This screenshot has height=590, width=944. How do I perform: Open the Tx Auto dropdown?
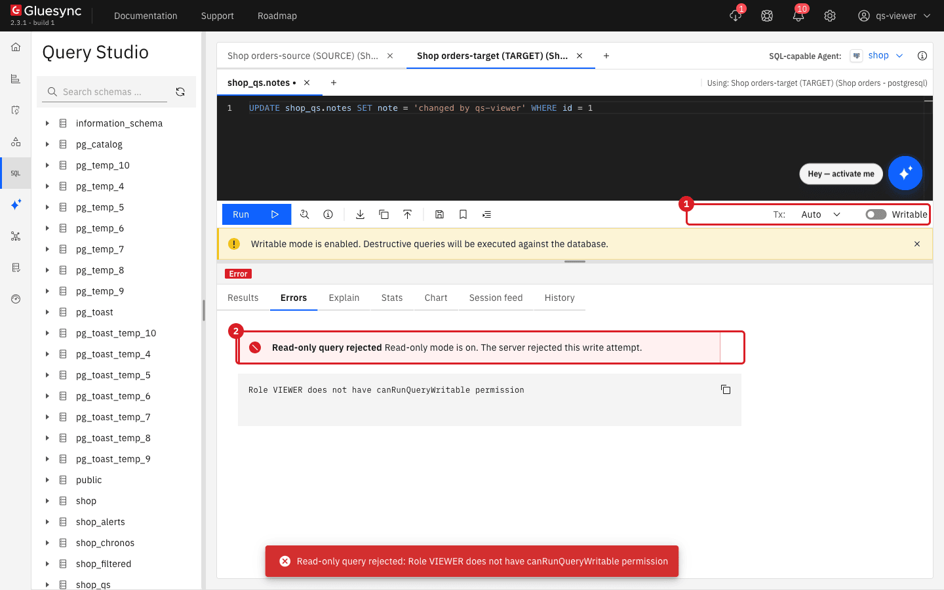[821, 214]
